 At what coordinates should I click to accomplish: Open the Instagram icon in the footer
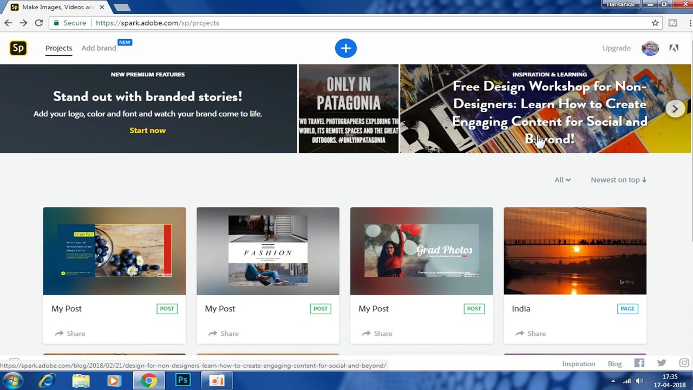click(684, 363)
